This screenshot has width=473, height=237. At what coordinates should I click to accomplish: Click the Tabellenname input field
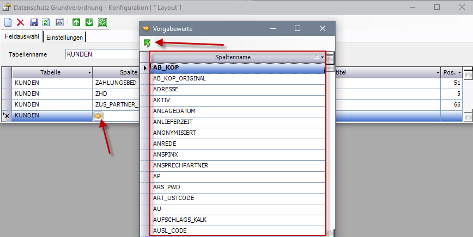101,54
